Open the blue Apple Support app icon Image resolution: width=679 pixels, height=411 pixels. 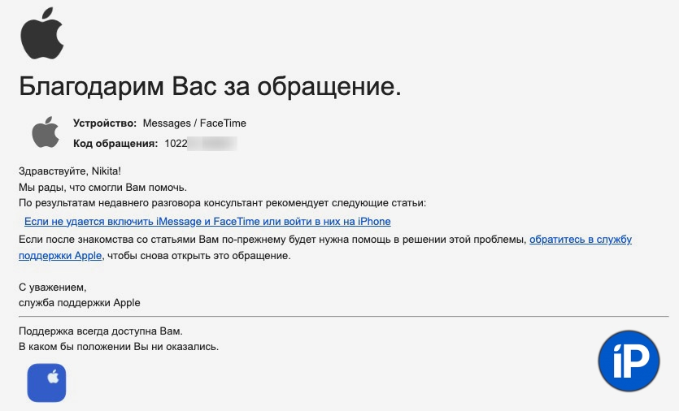tap(46, 382)
